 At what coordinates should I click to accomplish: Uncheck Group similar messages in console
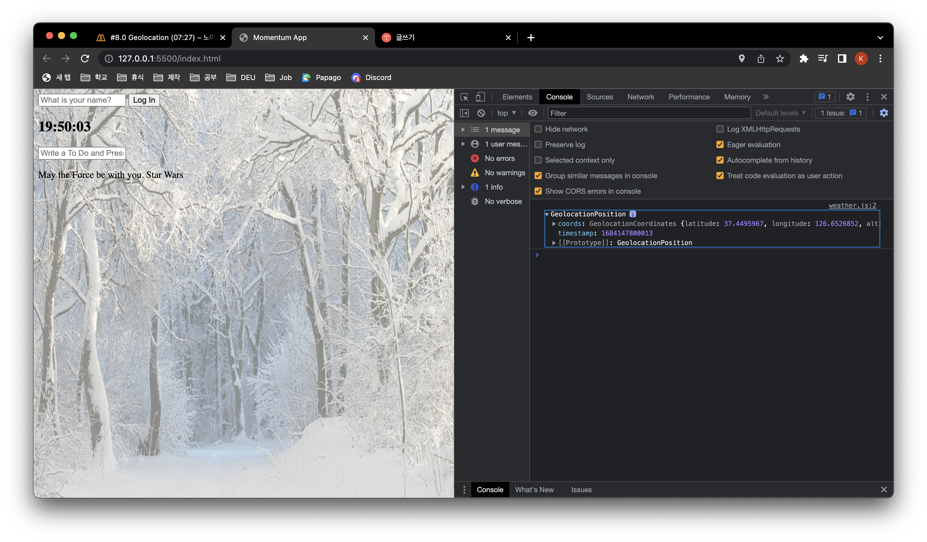point(538,176)
